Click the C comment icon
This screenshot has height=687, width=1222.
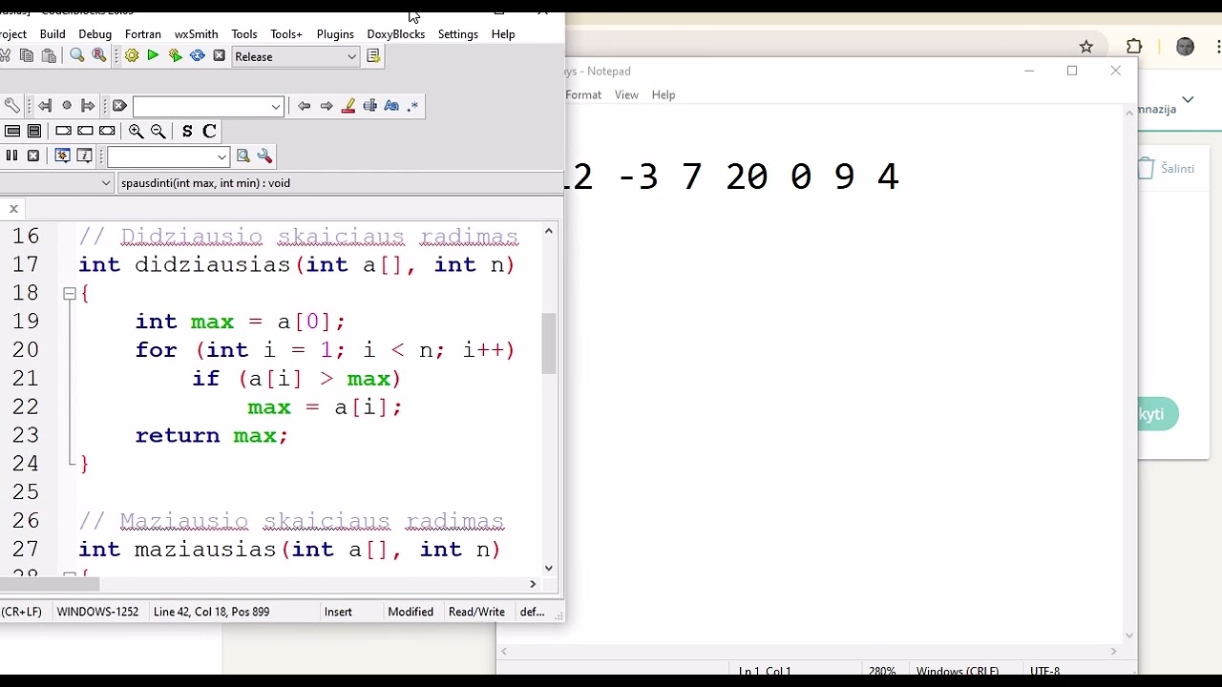point(210,132)
